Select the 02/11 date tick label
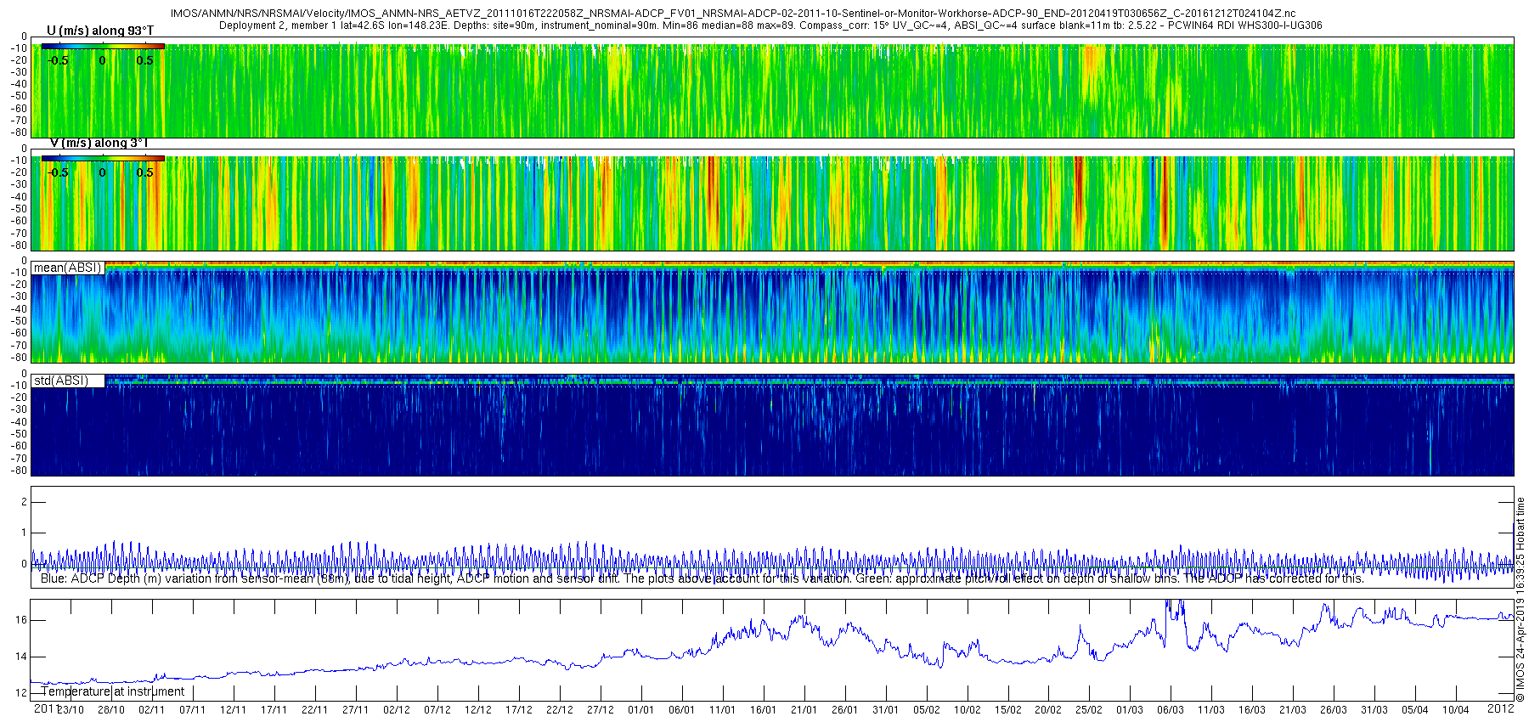Viewport: 1529px width, 722px height. click(x=152, y=710)
